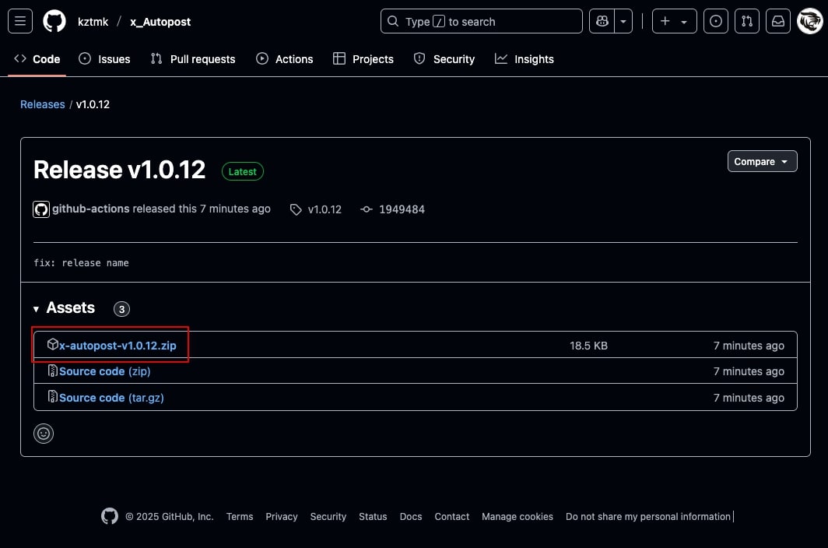Expand the Copilot dropdown arrow
The image size is (828, 548).
[623, 21]
